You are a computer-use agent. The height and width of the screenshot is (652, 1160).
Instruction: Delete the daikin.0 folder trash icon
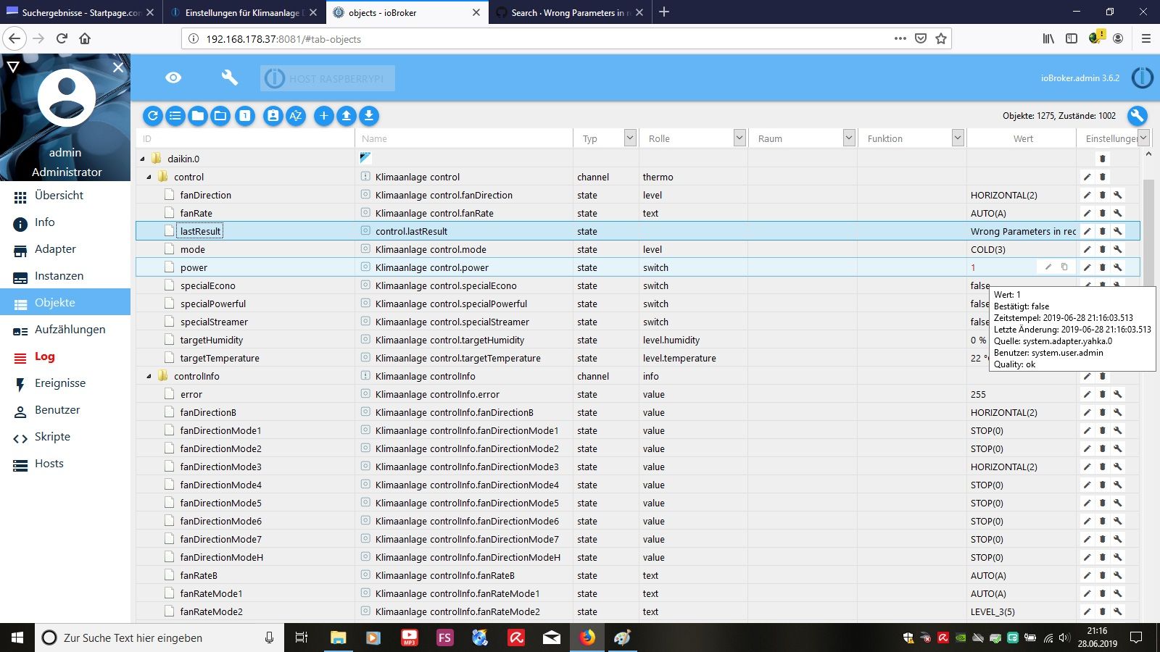coord(1103,159)
